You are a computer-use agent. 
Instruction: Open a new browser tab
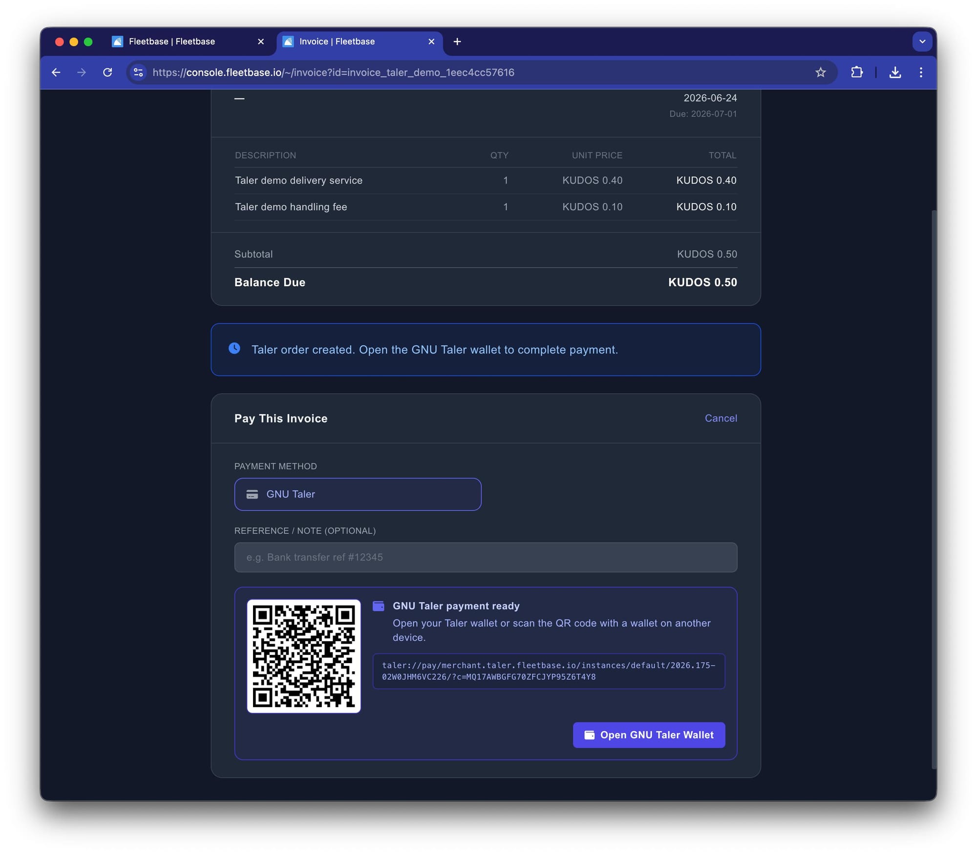click(457, 42)
